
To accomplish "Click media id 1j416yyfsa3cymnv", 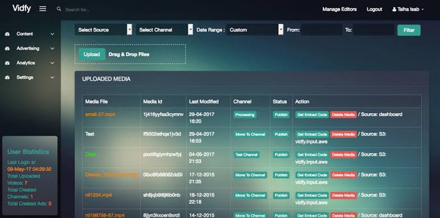I will coord(163,114).
